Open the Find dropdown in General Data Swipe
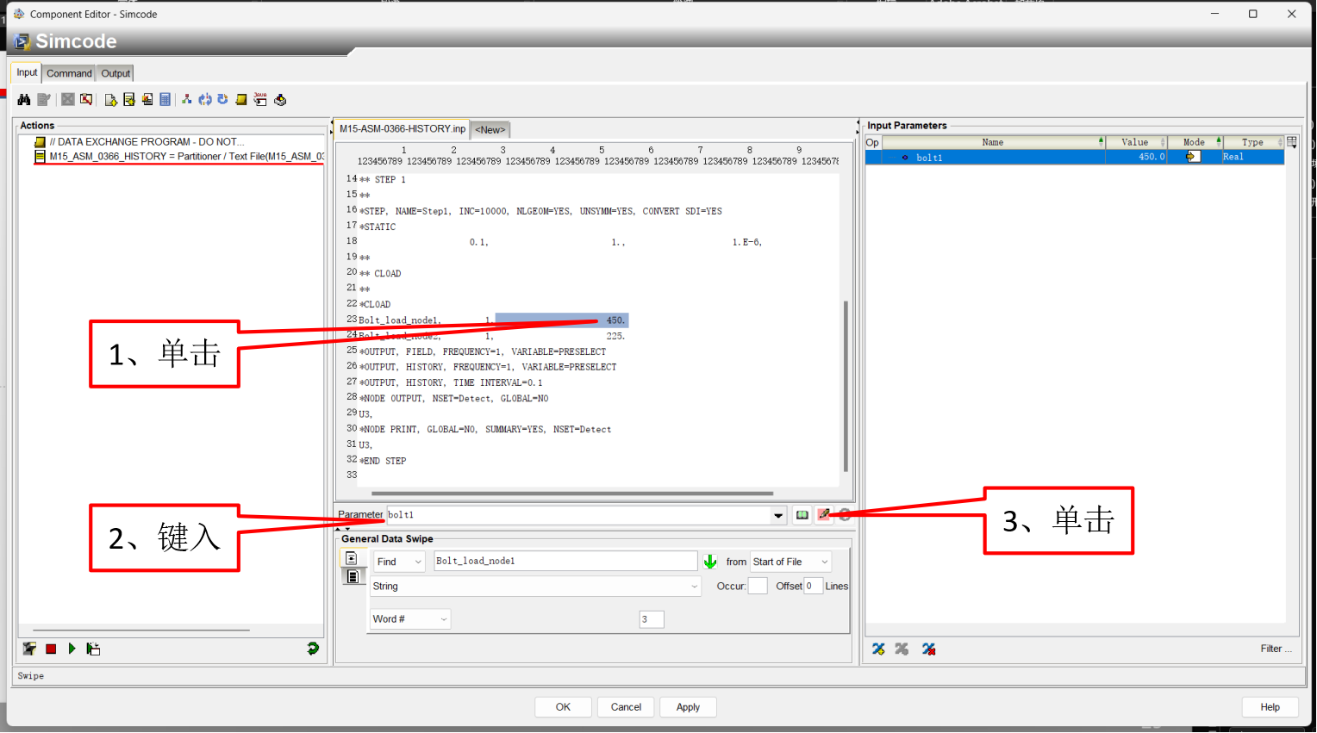1317x733 pixels. (x=400, y=562)
